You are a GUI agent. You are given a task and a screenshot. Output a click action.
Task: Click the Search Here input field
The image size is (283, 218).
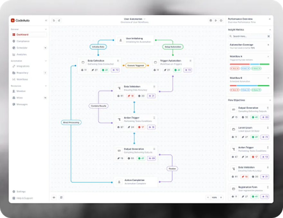click(x=250, y=36)
